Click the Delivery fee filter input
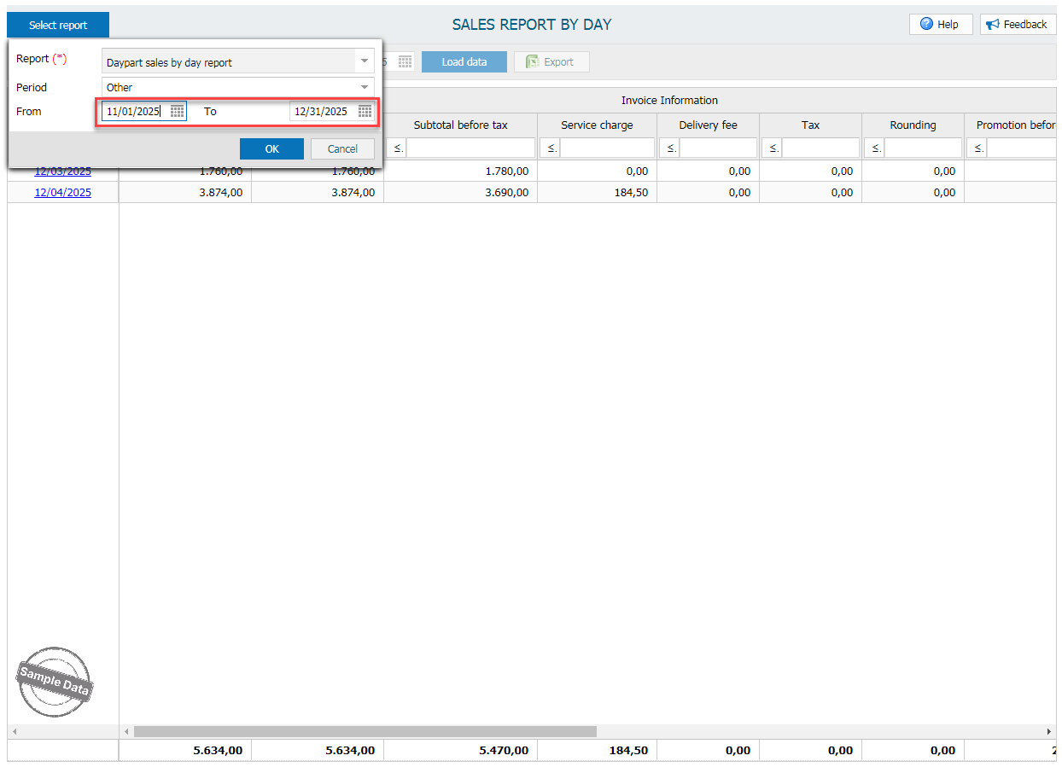The image size is (1062, 767). [x=718, y=148]
